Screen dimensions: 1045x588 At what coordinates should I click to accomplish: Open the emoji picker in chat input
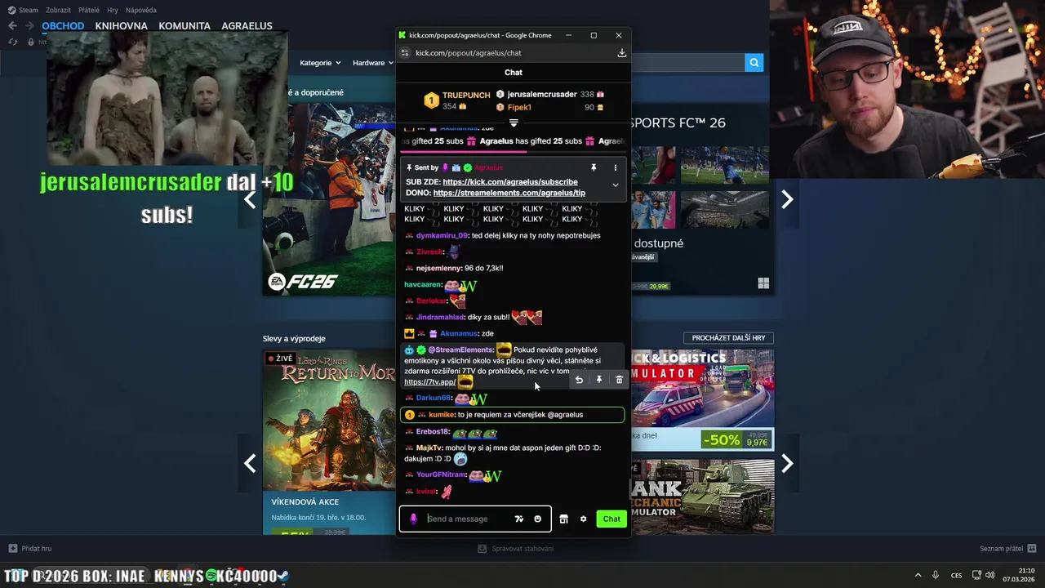537,519
